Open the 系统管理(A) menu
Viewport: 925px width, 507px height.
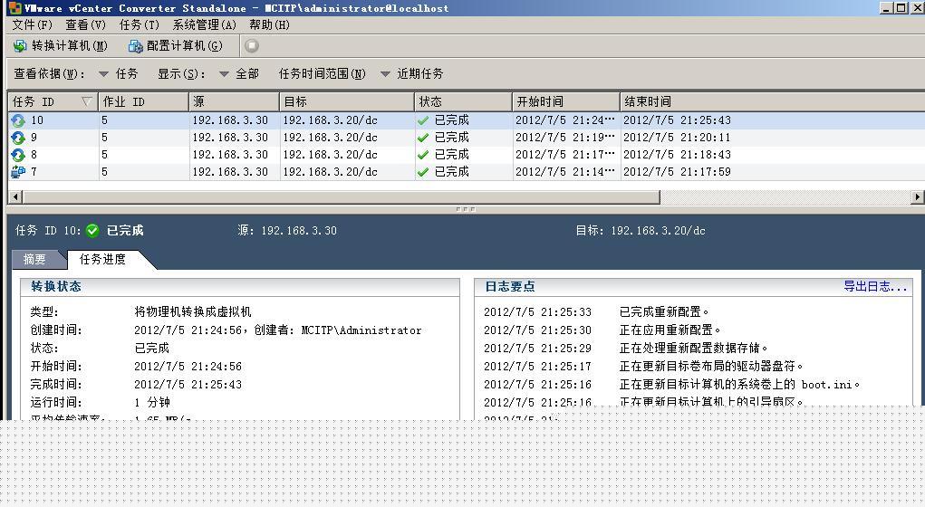pyautogui.click(x=204, y=24)
